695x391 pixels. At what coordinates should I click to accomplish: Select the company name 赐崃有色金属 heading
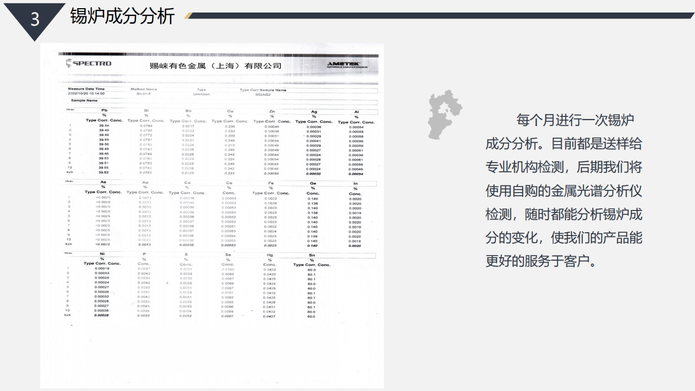(215, 66)
